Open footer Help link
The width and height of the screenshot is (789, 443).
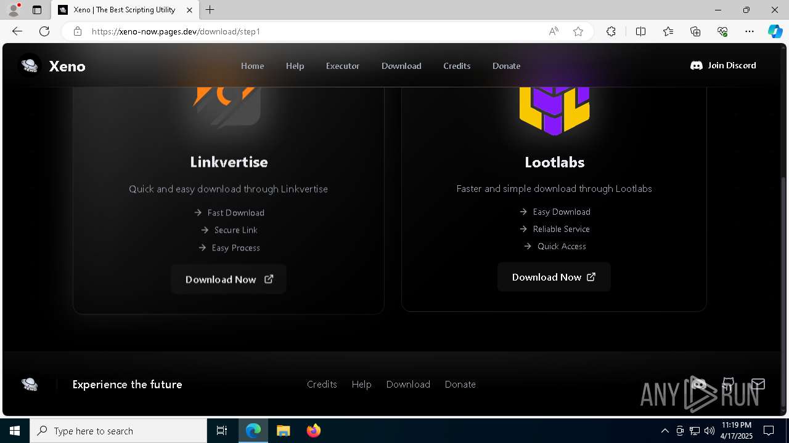[361, 384]
